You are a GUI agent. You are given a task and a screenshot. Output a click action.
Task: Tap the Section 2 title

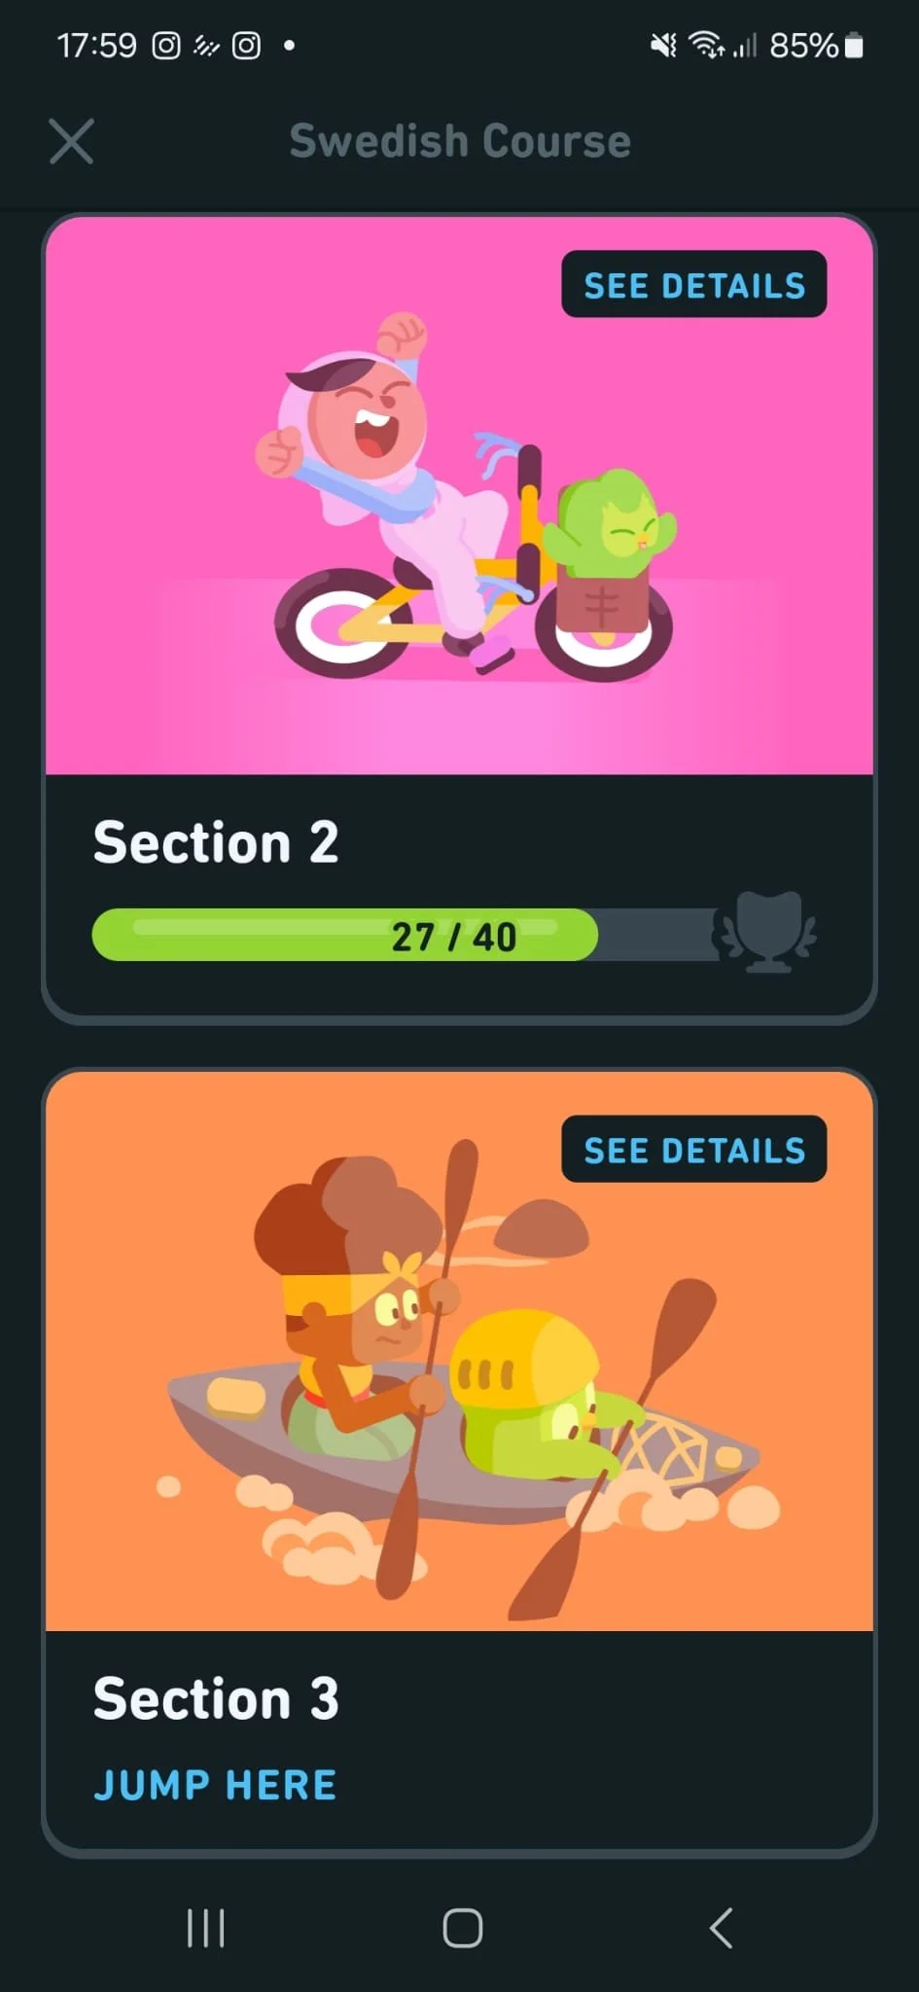(x=216, y=842)
